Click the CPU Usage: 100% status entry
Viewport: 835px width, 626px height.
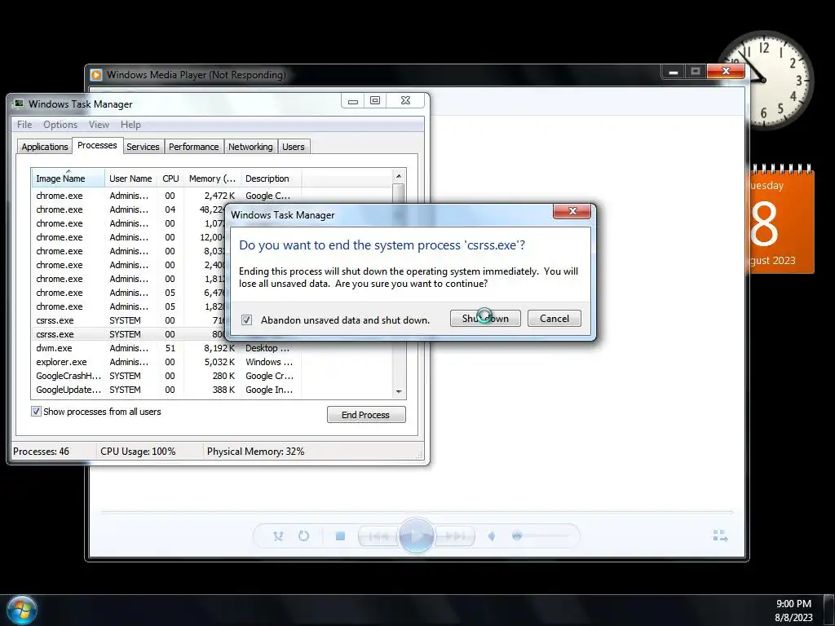pyautogui.click(x=138, y=452)
